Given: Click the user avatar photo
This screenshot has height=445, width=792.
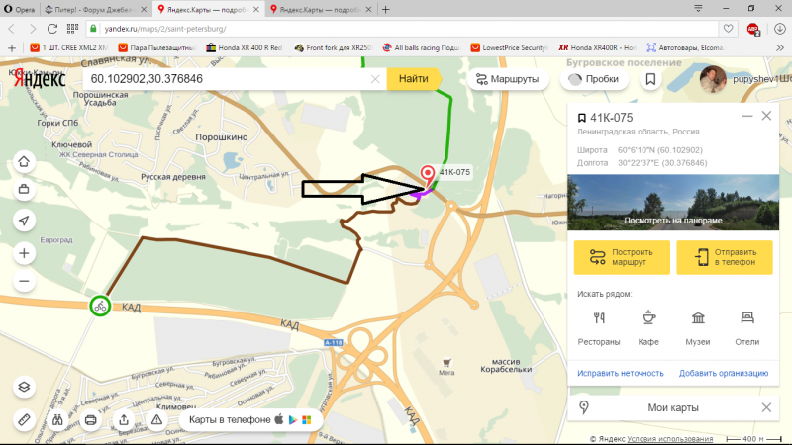Looking at the screenshot, I should click(713, 79).
